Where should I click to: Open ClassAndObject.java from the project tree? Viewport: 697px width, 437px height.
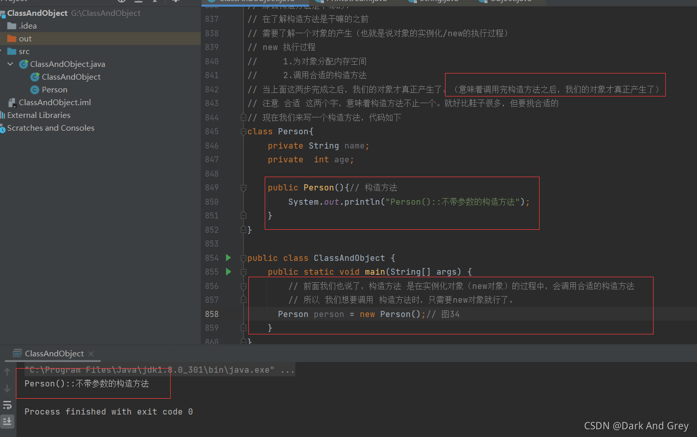point(67,64)
